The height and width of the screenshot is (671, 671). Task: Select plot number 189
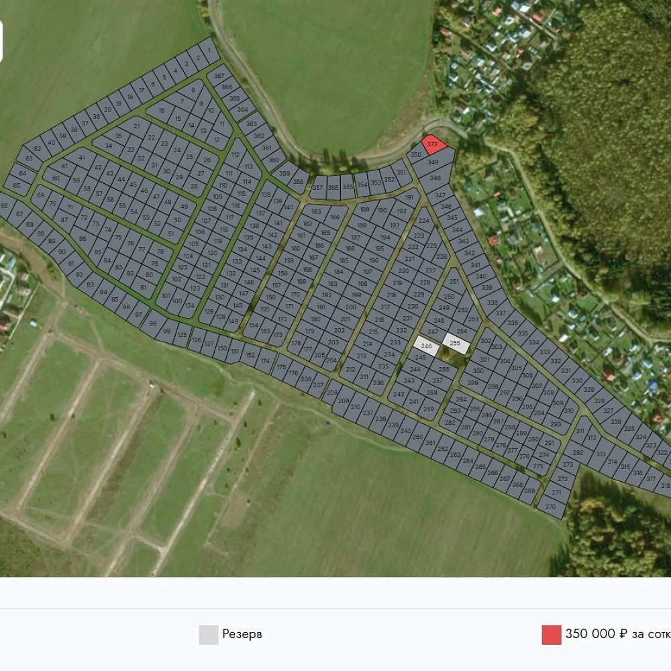(x=364, y=209)
